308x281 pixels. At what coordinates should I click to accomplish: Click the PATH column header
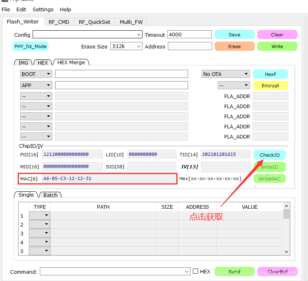point(103,207)
